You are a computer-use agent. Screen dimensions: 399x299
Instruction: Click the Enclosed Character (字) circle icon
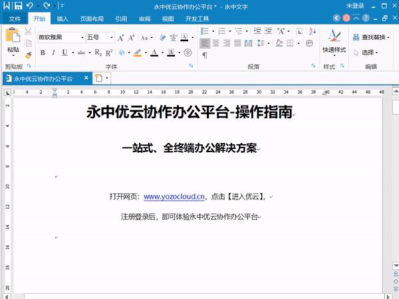[x=188, y=52]
